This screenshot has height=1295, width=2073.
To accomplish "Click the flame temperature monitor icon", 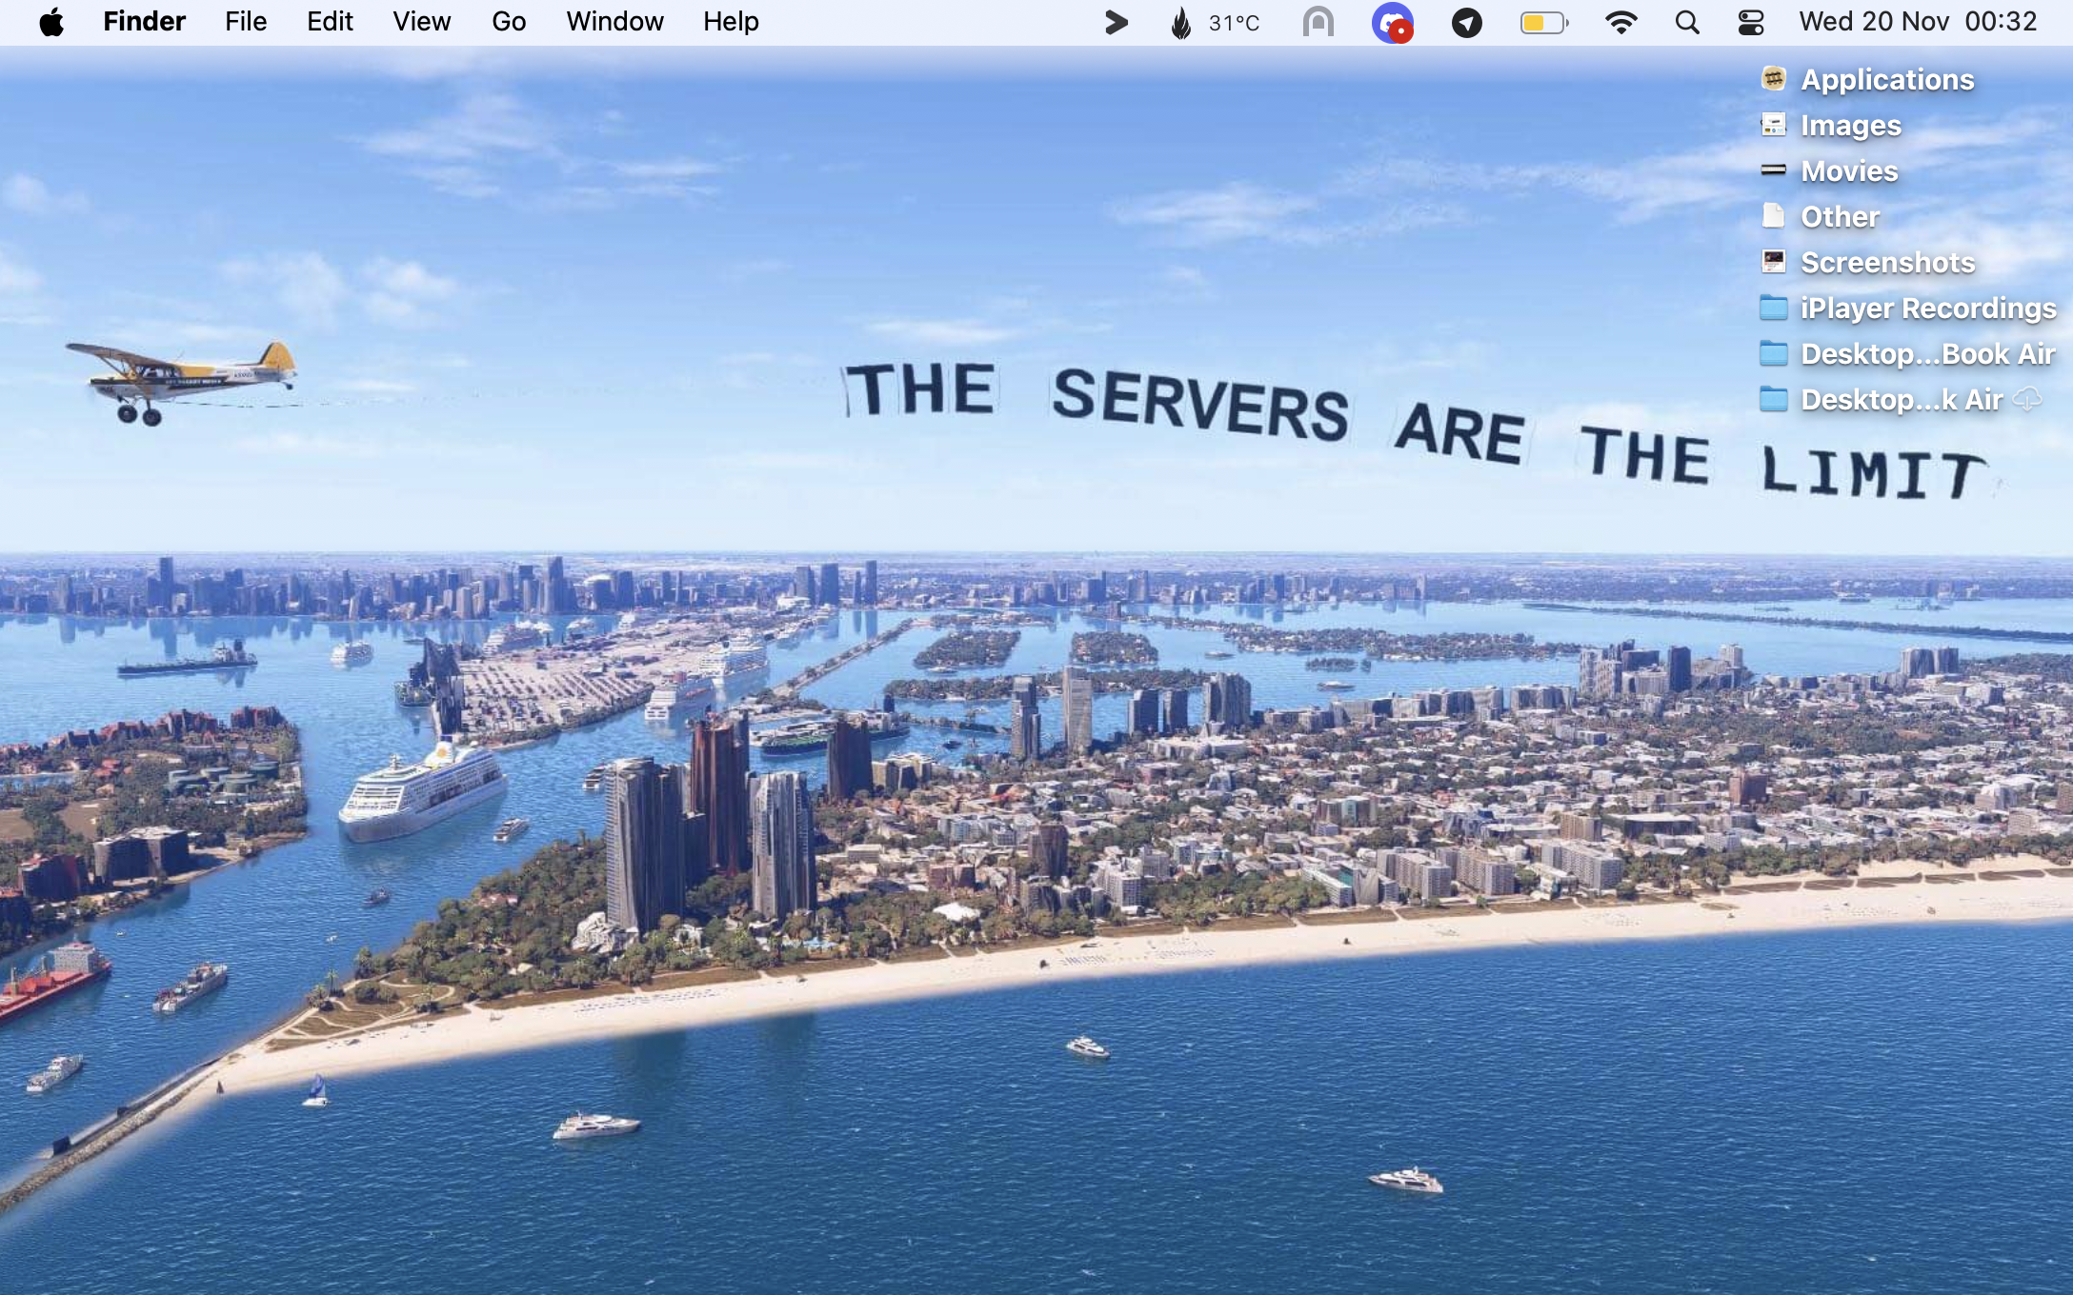I will click(1181, 22).
